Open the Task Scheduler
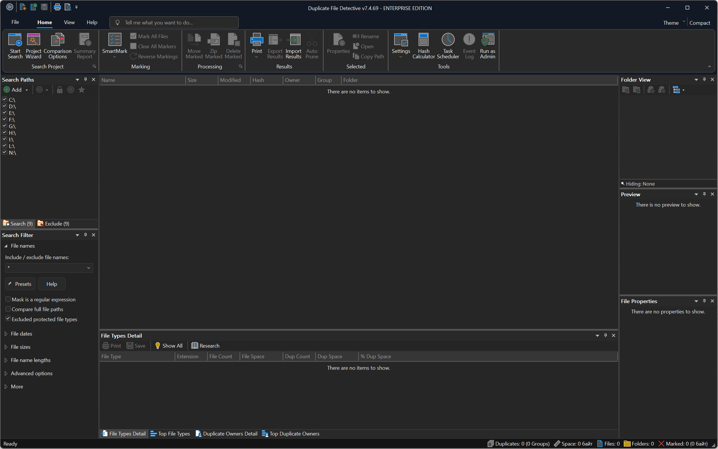The width and height of the screenshot is (718, 449). pos(448,40)
